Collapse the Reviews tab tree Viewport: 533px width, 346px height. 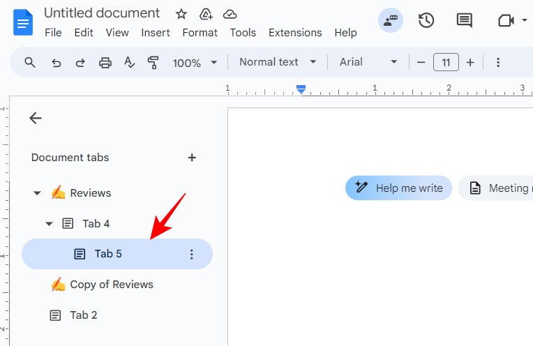pos(37,193)
